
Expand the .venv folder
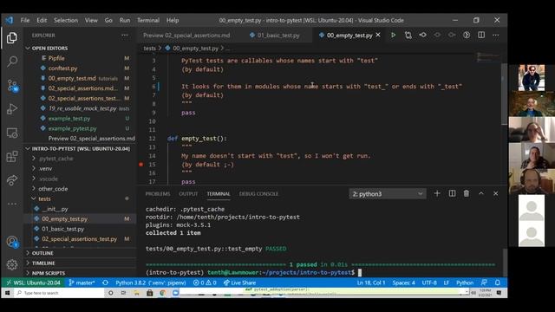[45, 169]
